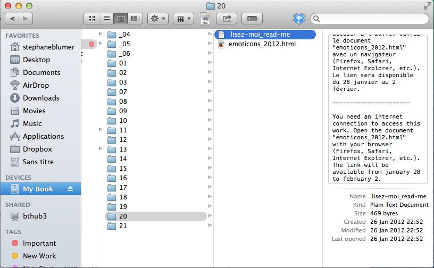Select column view mode
The width and height of the screenshot is (434, 268).
click(121, 19)
